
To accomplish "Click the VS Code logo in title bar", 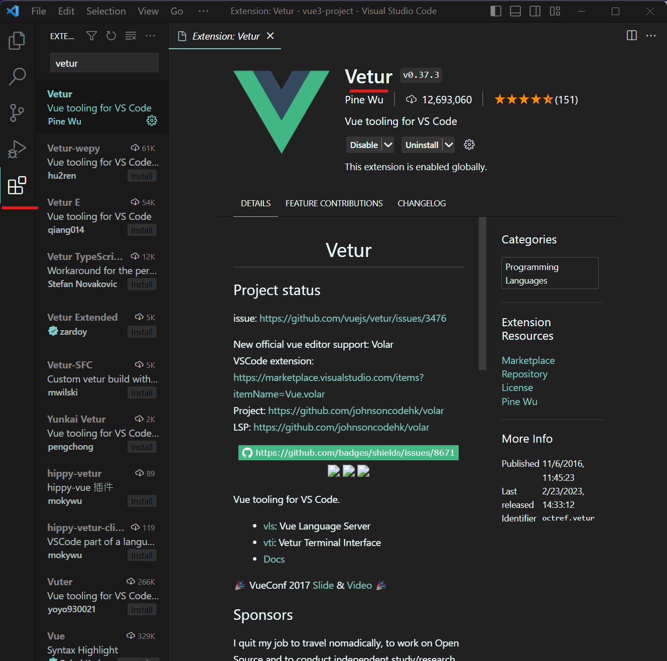I will pyautogui.click(x=13, y=11).
